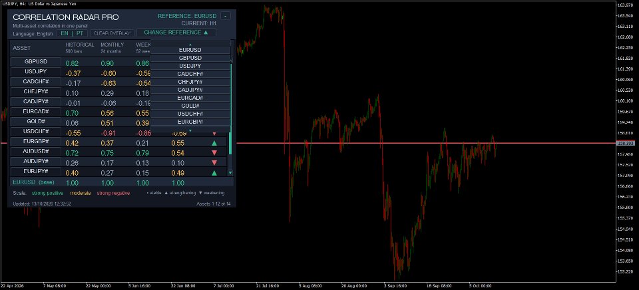Click the Assets 1-12 of 14 counter
This screenshot has height=290, width=639.
coord(214,204)
